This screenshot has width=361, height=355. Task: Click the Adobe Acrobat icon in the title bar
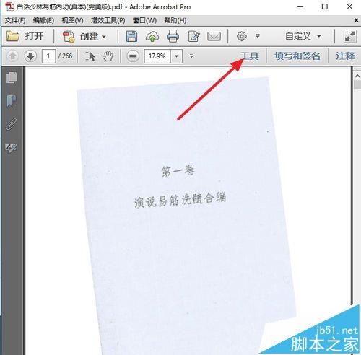(9, 6)
